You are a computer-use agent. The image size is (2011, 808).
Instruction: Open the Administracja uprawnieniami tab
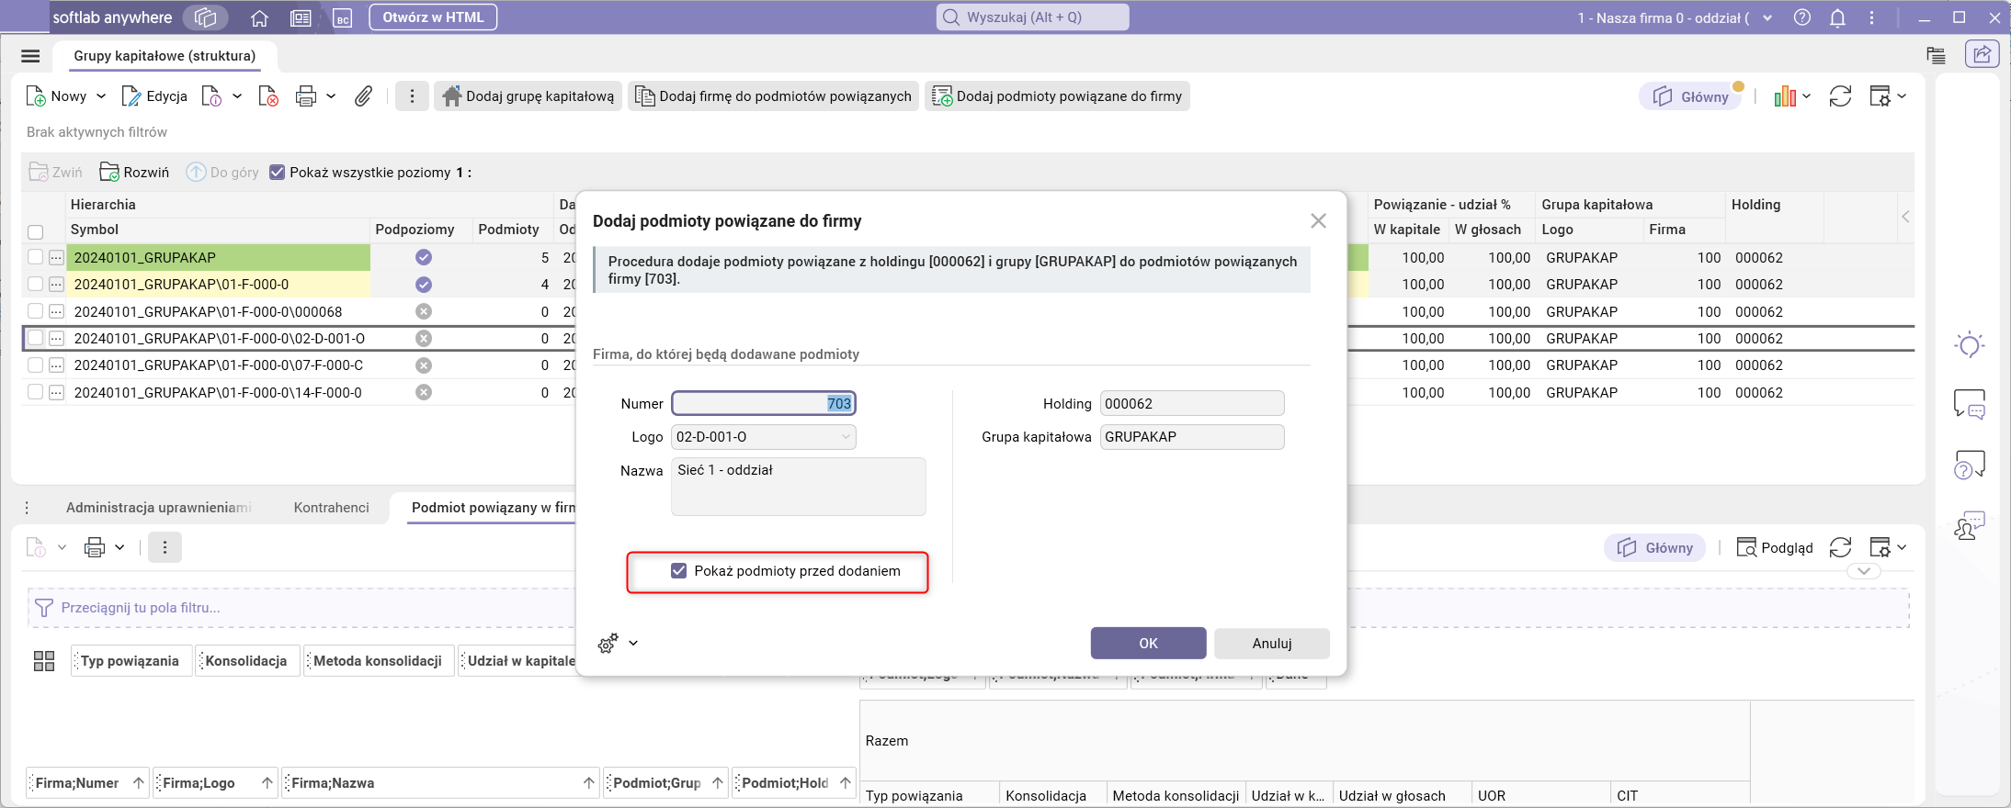(x=158, y=508)
